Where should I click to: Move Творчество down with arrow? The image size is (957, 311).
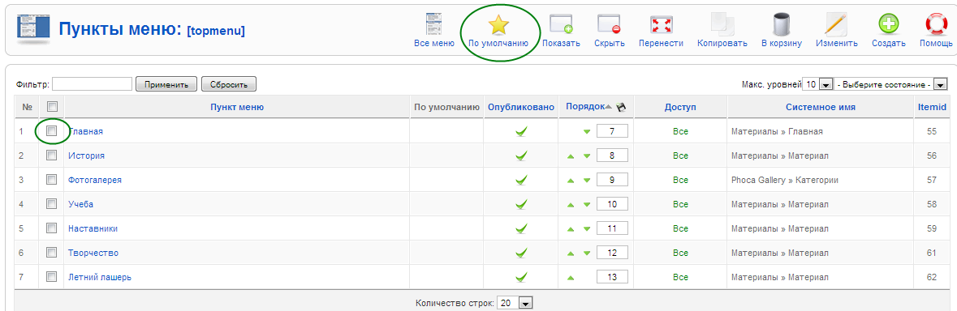[x=587, y=253]
